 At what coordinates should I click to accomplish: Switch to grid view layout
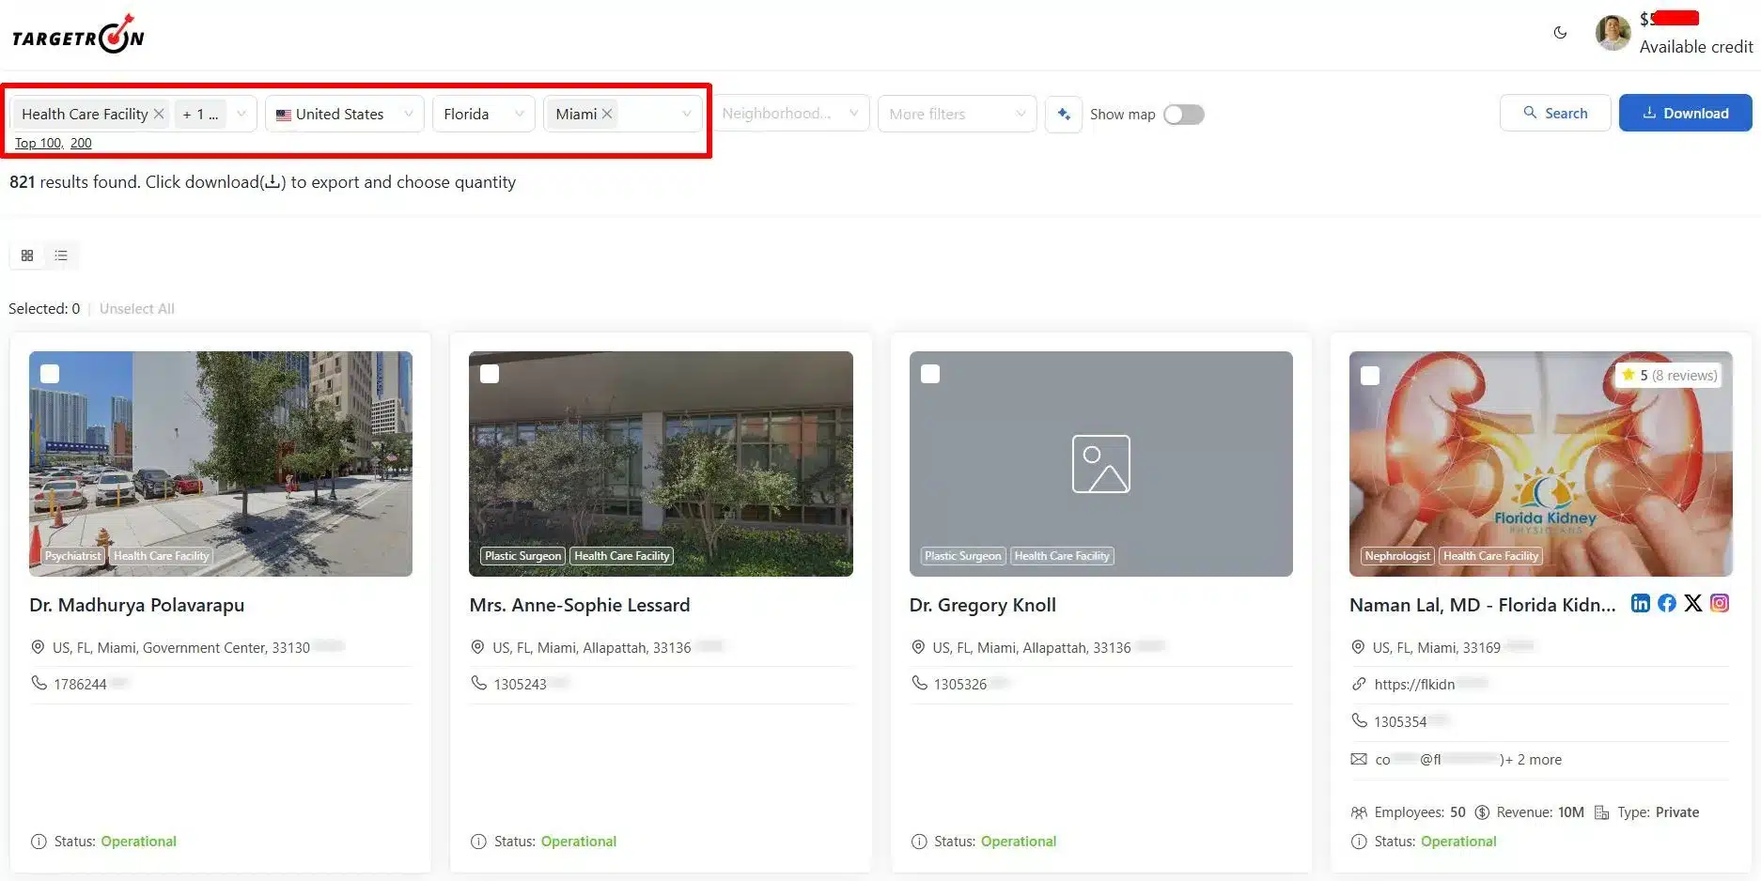[x=27, y=255]
